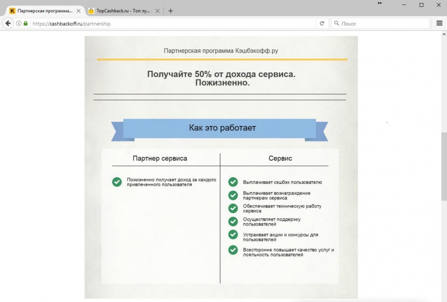Click checkmark beside Всесторонне повышает качество
Viewport: 447px width, 302px height.
(x=233, y=250)
